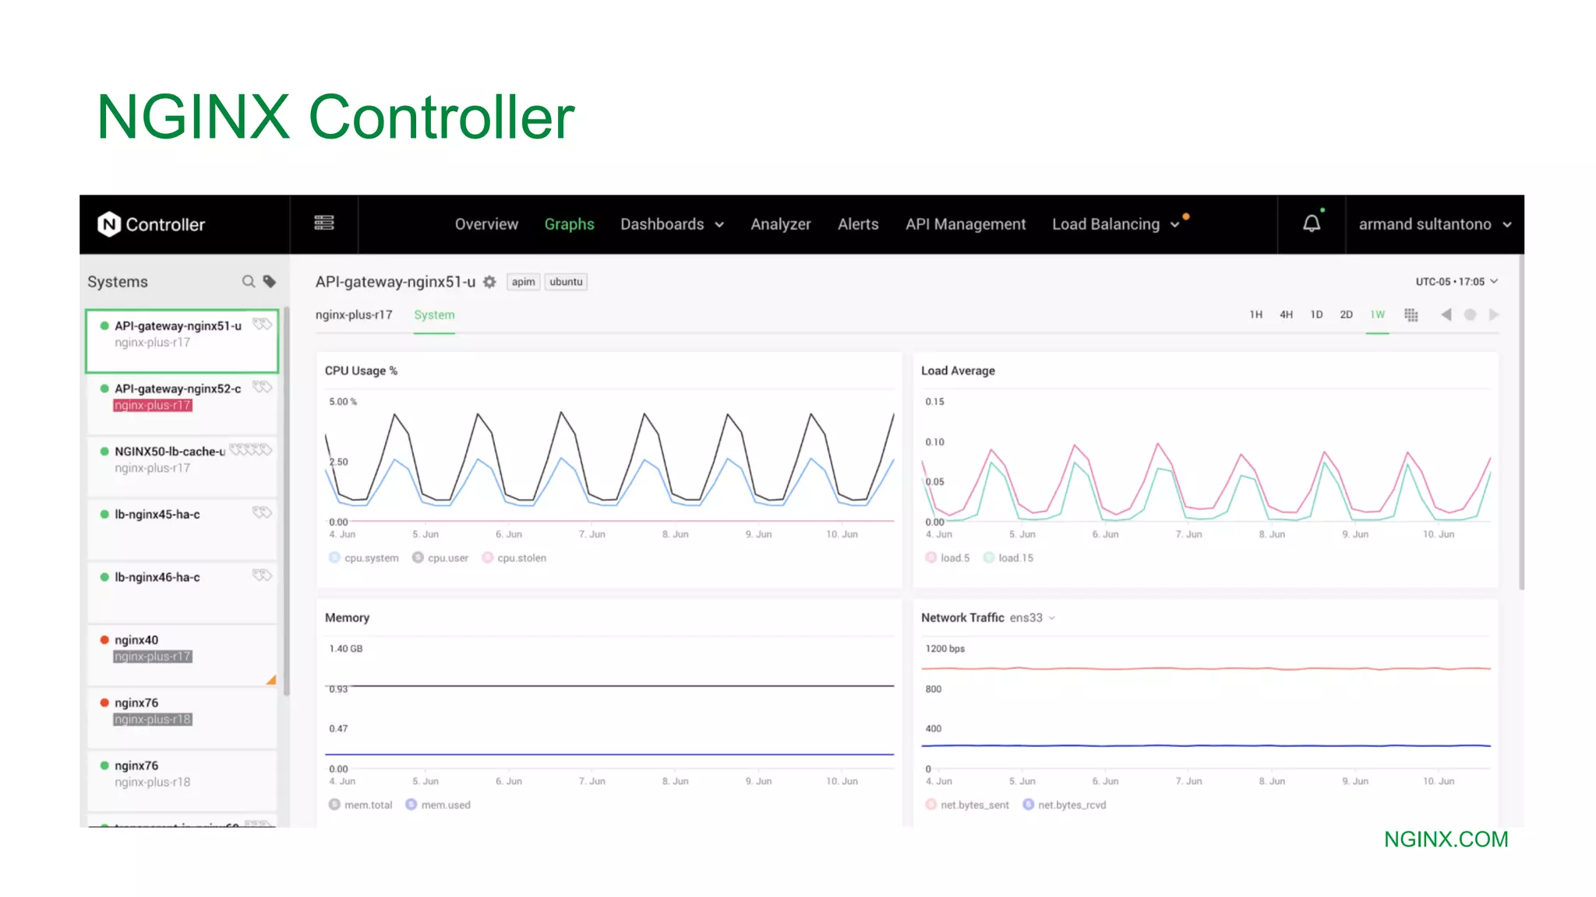Step back in time range

pos(1446,315)
